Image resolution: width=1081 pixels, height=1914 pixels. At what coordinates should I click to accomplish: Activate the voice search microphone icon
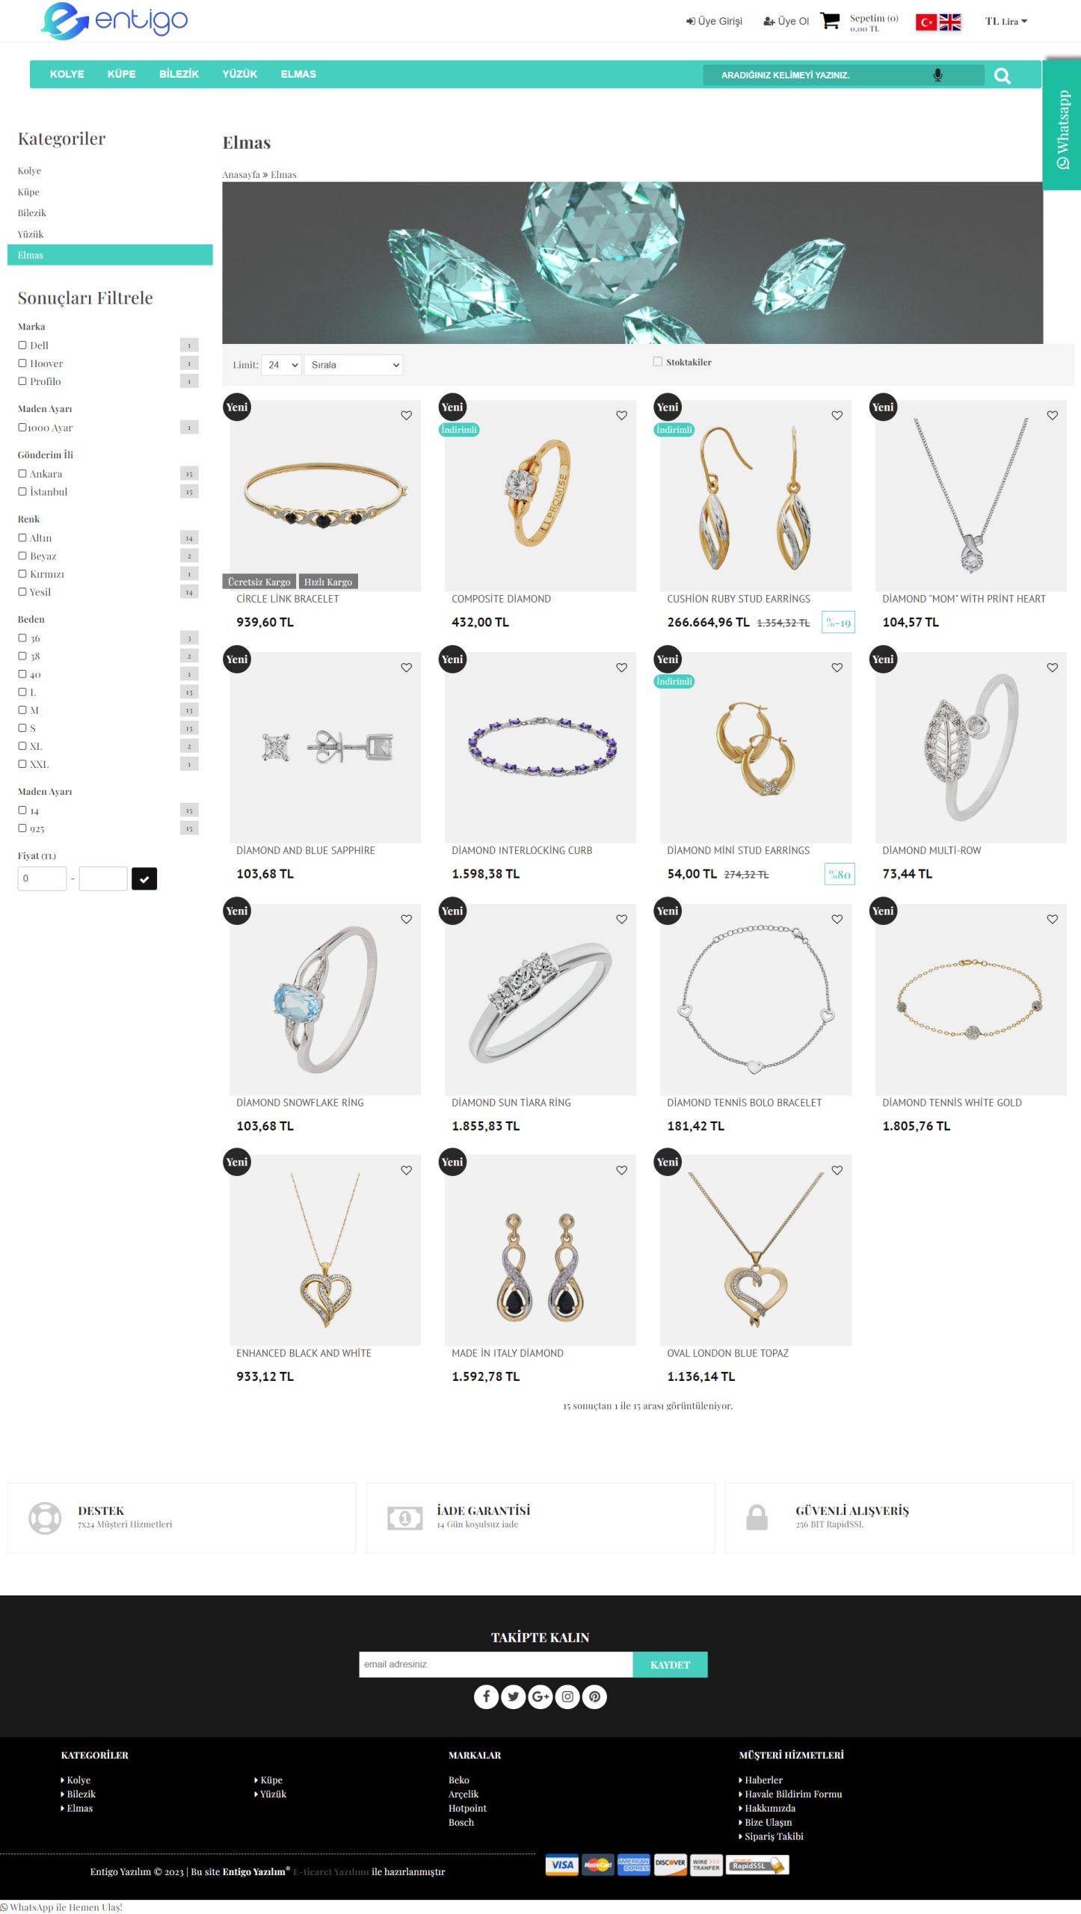[x=937, y=75]
